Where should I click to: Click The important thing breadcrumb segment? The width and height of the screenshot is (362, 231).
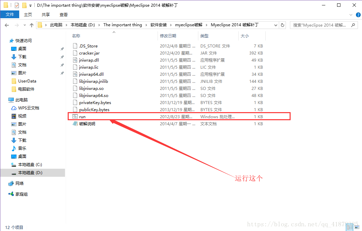coord(123,25)
